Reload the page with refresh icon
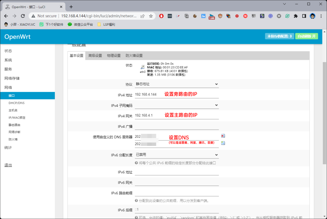The width and height of the screenshot is (327, 219). coord(23,16)
